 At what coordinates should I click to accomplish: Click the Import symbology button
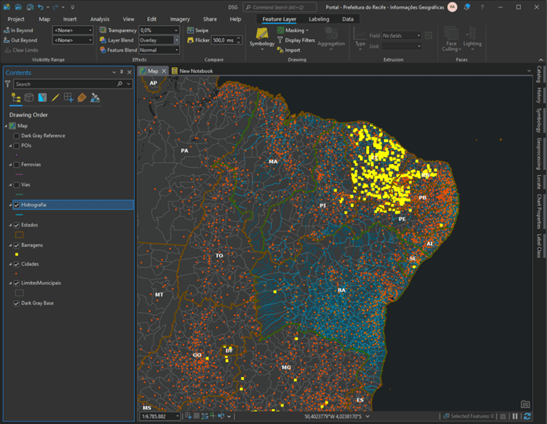pos(292,50)
